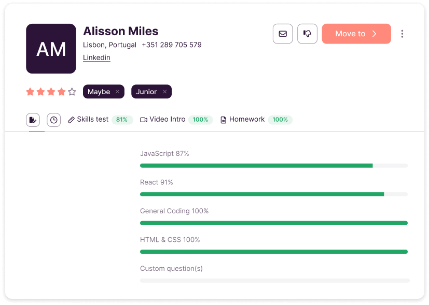Click the JavaScript 87% progress bar

[273, 166]
